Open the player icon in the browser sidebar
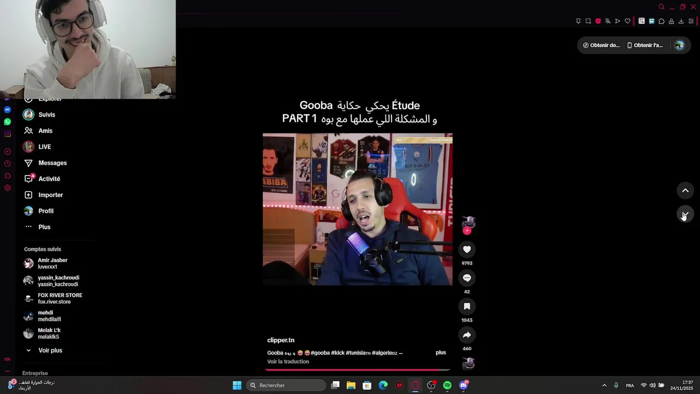The height and width of the screenshot is (394, 700). [x=7, y=152]
